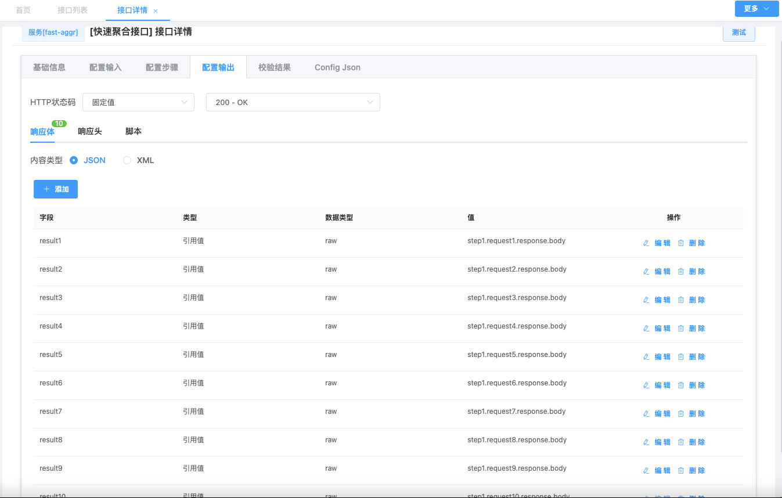Click the edit pencil icon for result1
The image size is (782, 498).
point(646,243)
